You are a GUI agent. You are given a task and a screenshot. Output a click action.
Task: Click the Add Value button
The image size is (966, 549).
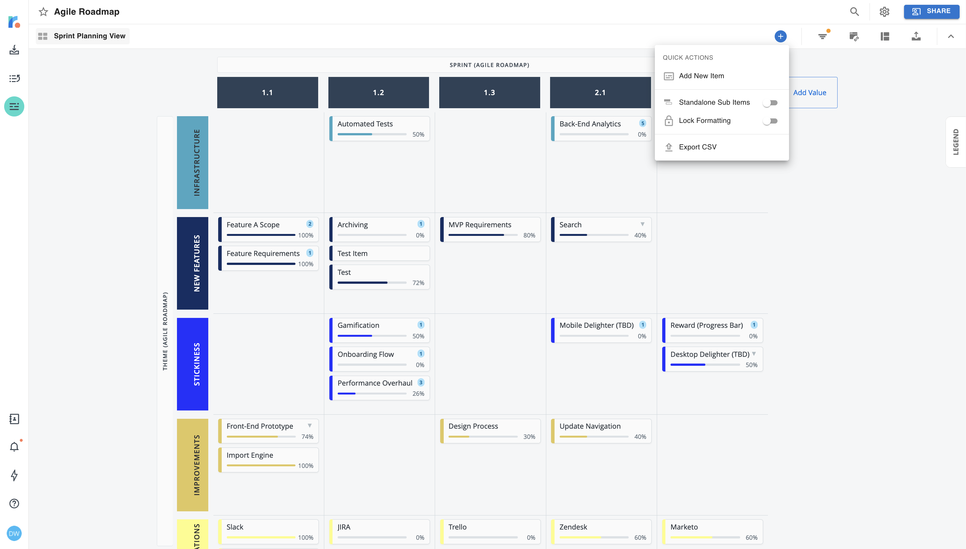tap(809, 93)
